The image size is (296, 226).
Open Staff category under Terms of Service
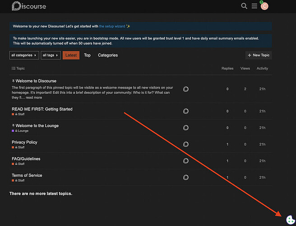tap(18, 180)
